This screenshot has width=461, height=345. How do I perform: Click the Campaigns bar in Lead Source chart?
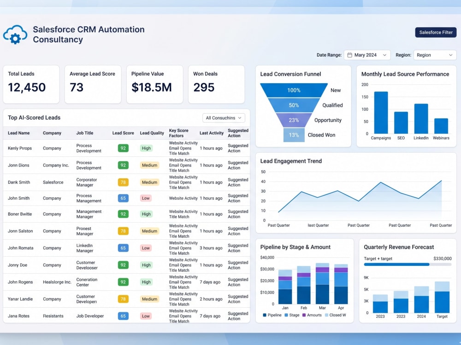tap(381, 113)
